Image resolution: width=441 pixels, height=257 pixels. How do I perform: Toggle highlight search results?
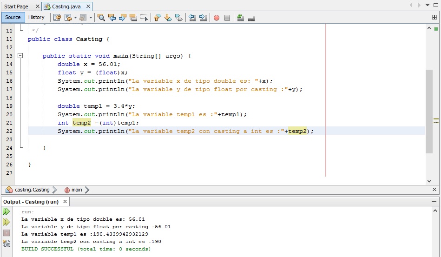pyautogui.click(x=133, y=18)
